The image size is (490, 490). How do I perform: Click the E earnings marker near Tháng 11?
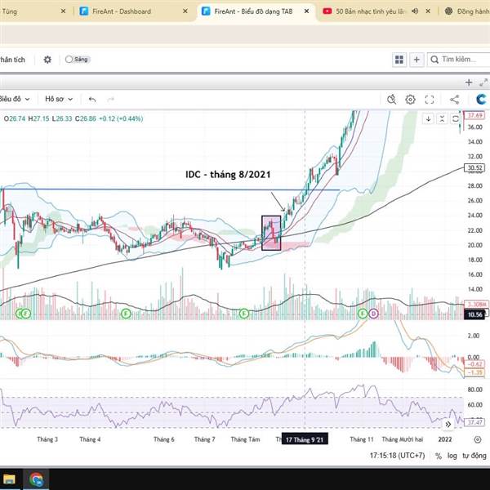click(363, 313)
